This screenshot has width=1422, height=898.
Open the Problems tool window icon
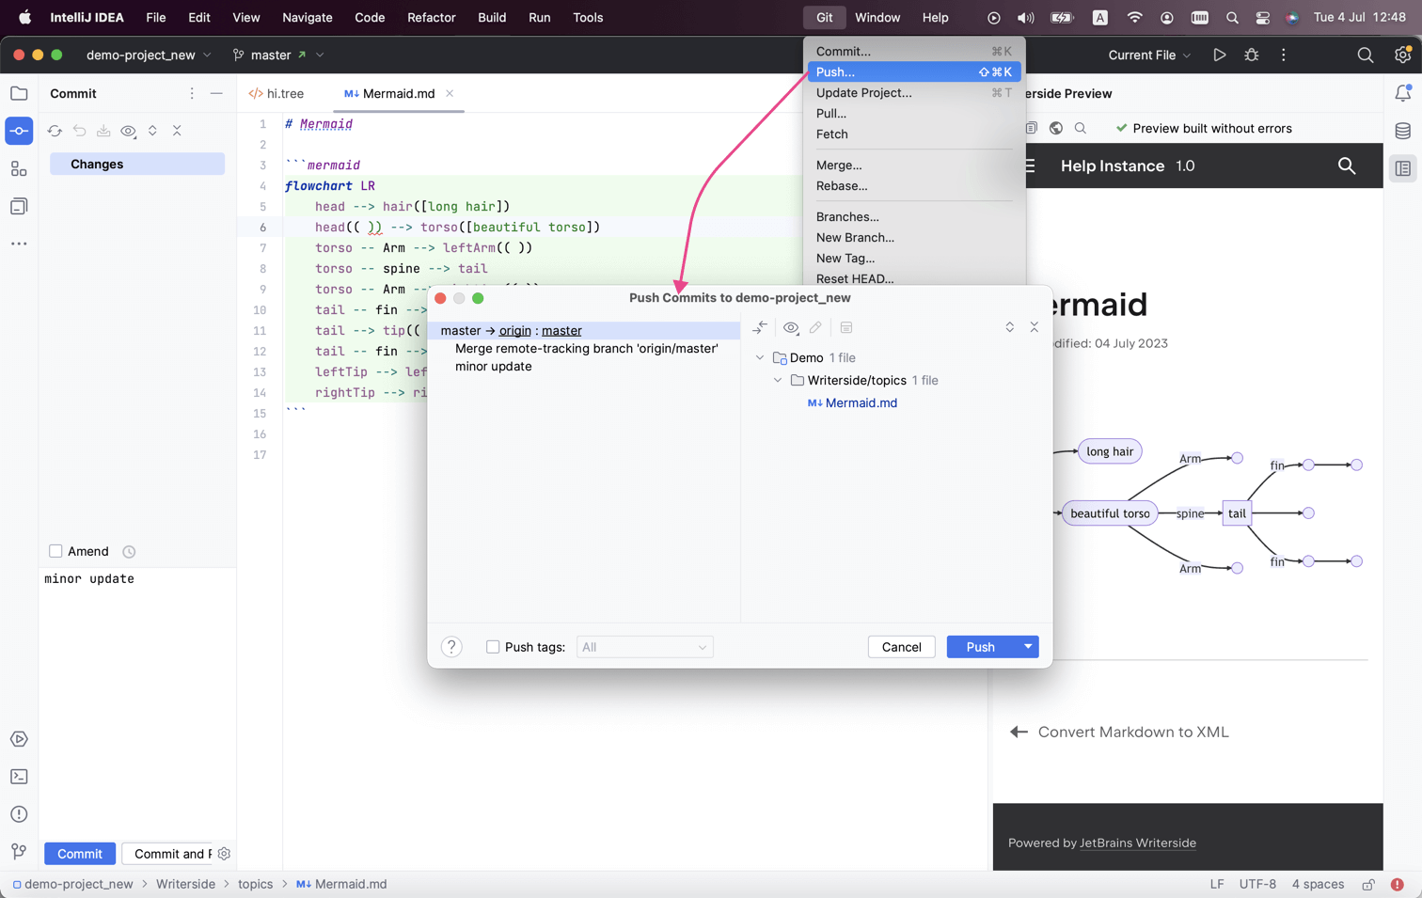[x=19, y=814]
